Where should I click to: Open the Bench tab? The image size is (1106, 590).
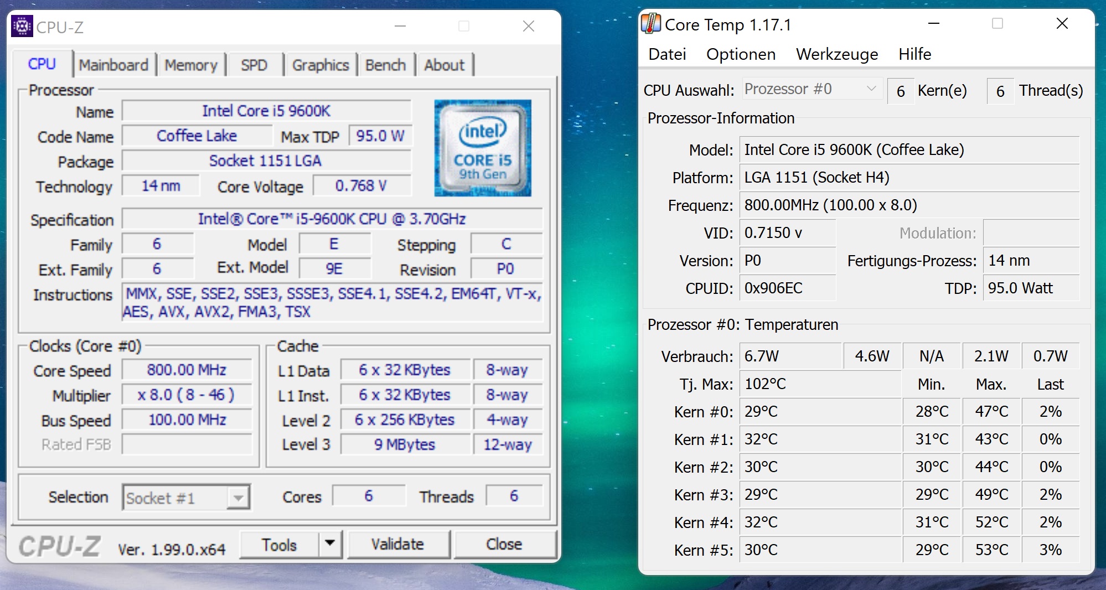[386, 65]
